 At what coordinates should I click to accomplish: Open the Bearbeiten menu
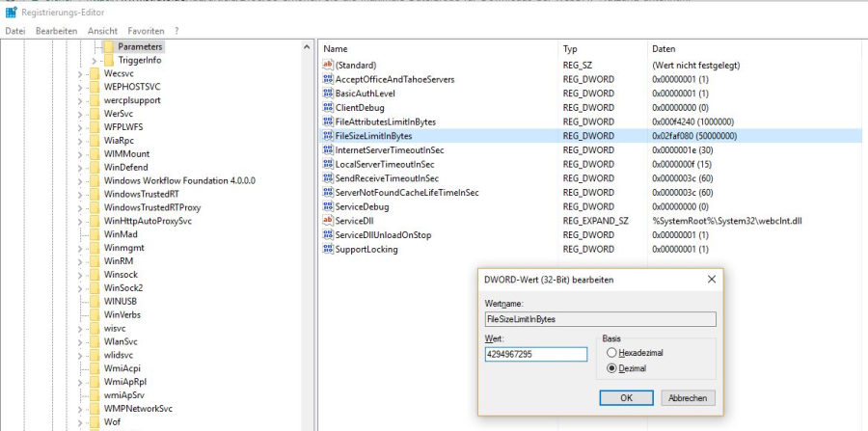[57, 31]
